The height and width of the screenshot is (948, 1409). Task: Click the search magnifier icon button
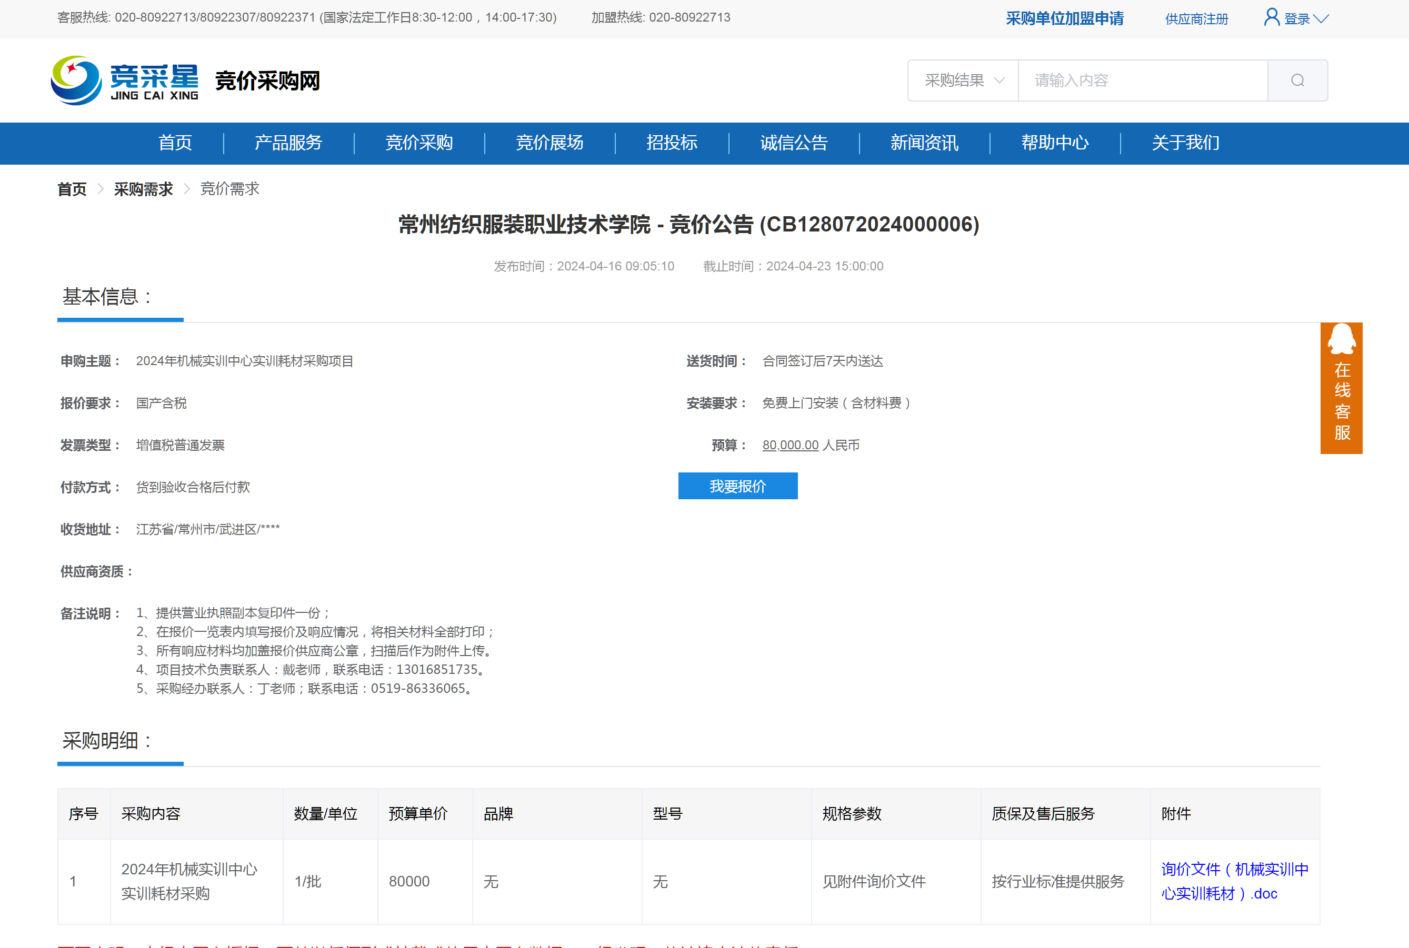click(x=1297, y=80)
